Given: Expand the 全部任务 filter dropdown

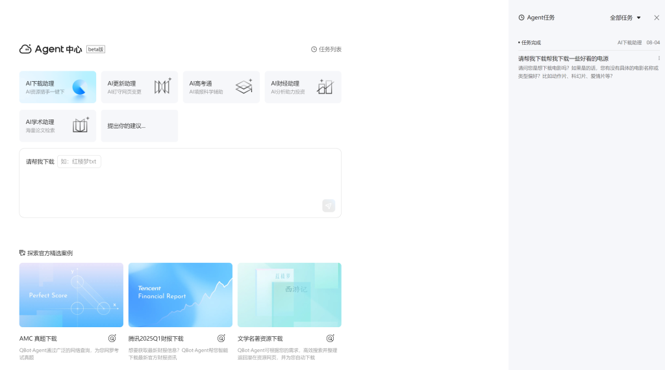Looking at the screenshot, I should click(625, 18).
